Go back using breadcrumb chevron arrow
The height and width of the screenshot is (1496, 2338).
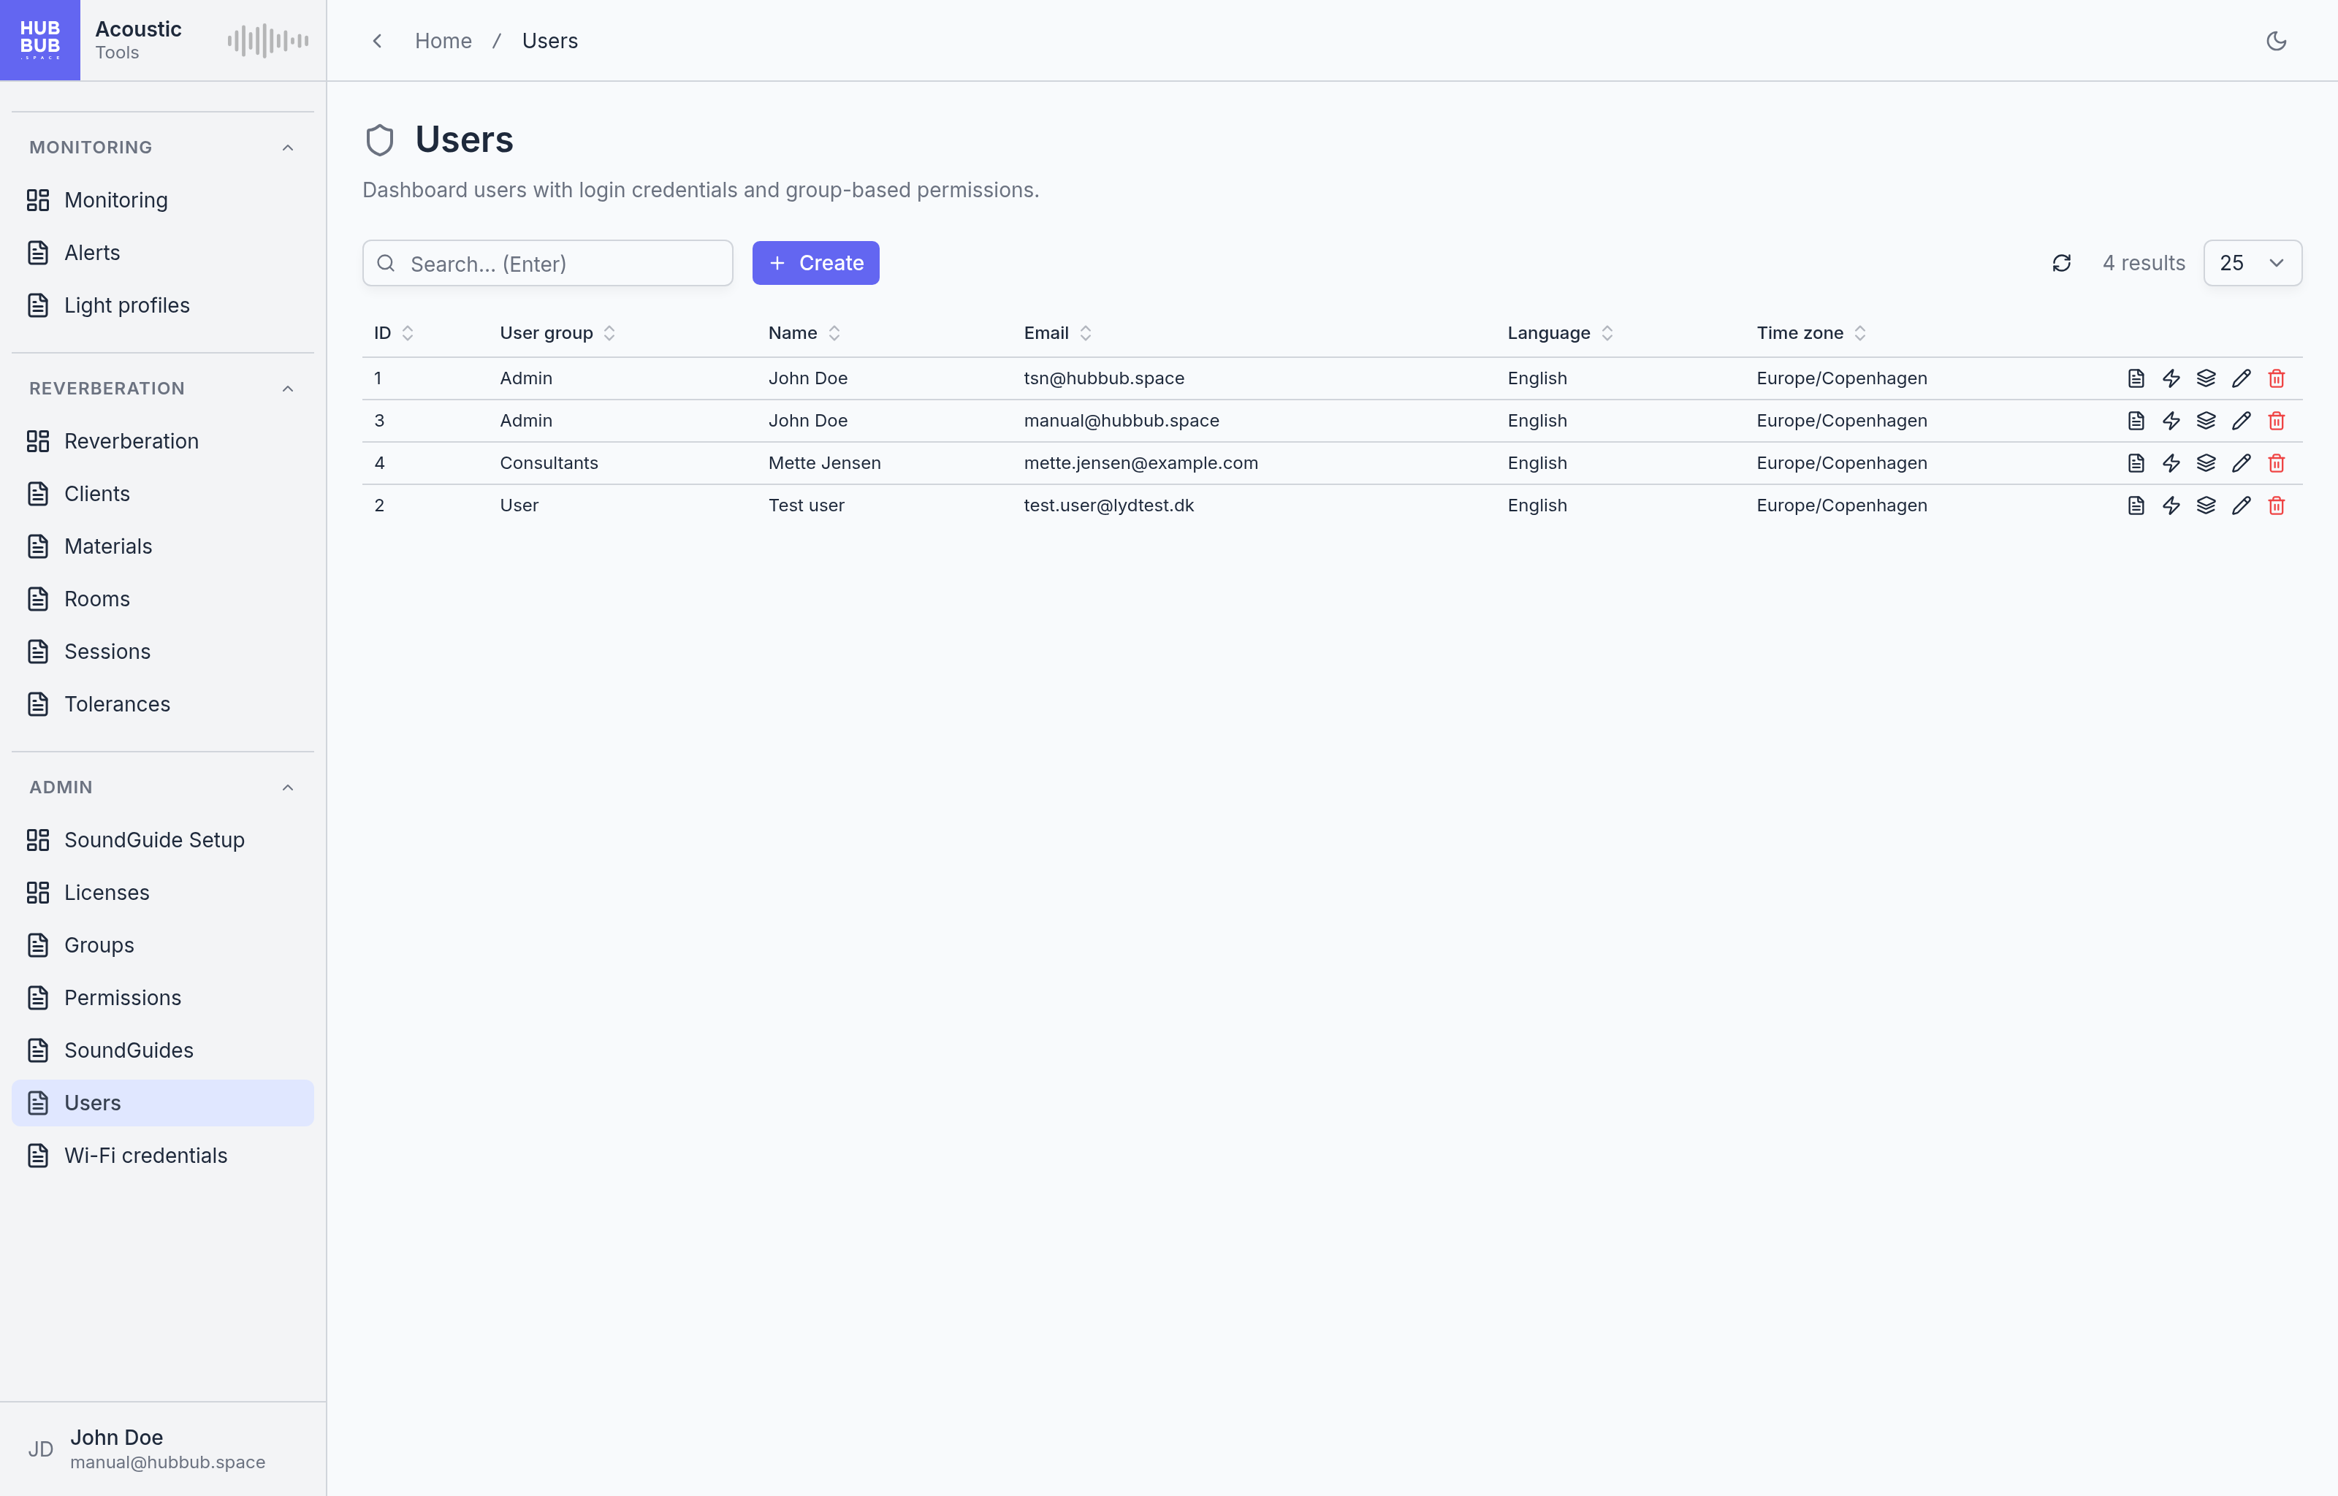(x=377, y=41)
